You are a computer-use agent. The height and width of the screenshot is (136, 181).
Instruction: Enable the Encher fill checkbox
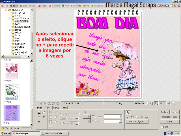click(92, 116)
